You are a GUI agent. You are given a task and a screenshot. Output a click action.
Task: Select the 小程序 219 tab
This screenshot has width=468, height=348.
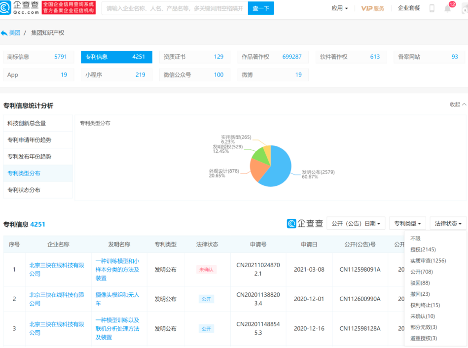[x=116, y=75]
